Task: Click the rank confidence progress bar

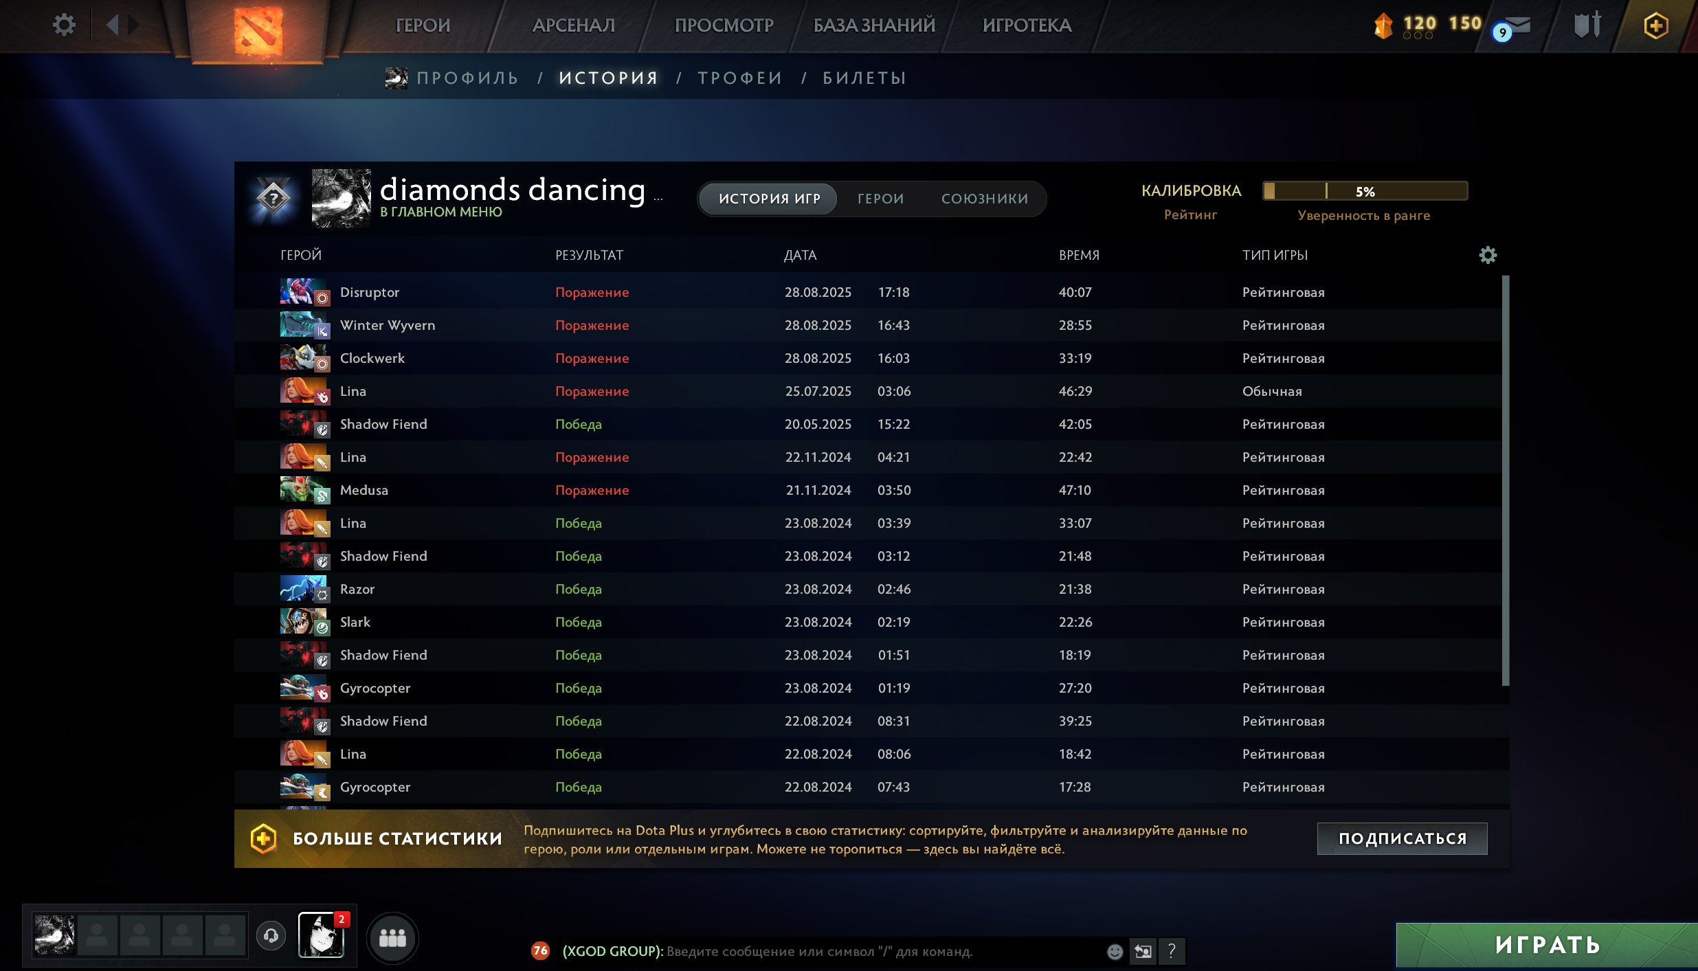Action: [x=1365, y=191]
